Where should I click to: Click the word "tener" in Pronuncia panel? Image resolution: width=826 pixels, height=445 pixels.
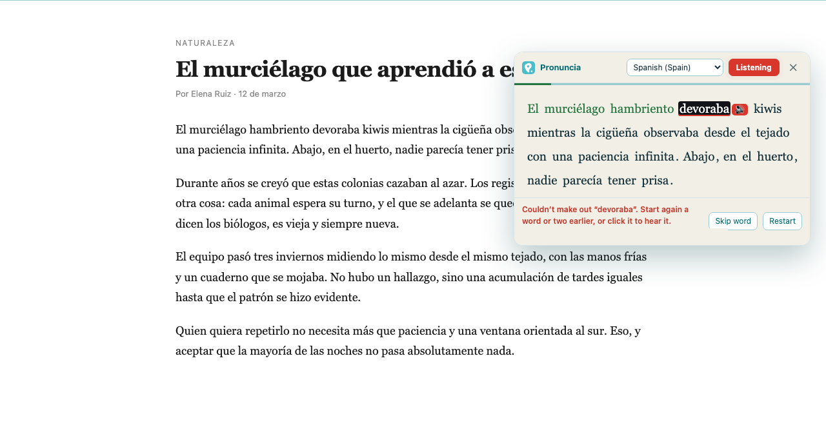[x=622, y=181]
